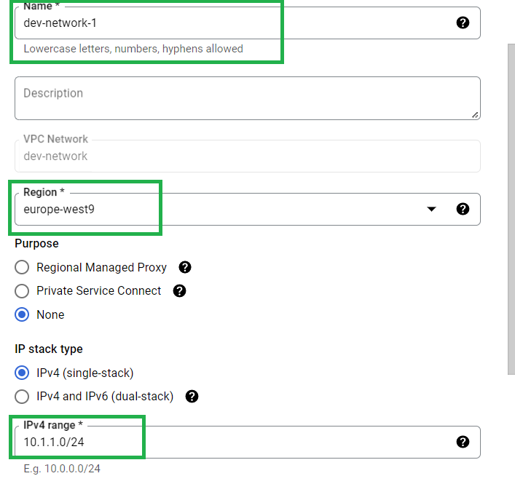Focus the Description text area
Screen dimensions: 515x484
click(x=248, y=98)
